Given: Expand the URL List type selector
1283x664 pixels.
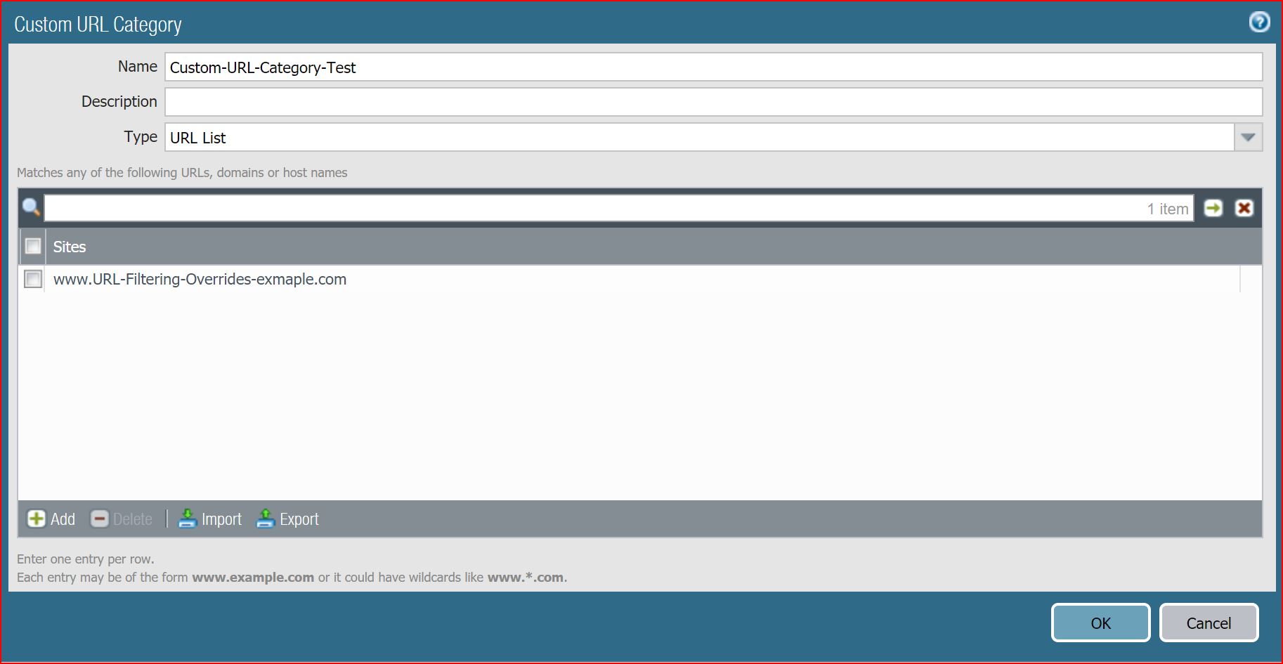Looking at the screenshot, I should point(1247,137).
